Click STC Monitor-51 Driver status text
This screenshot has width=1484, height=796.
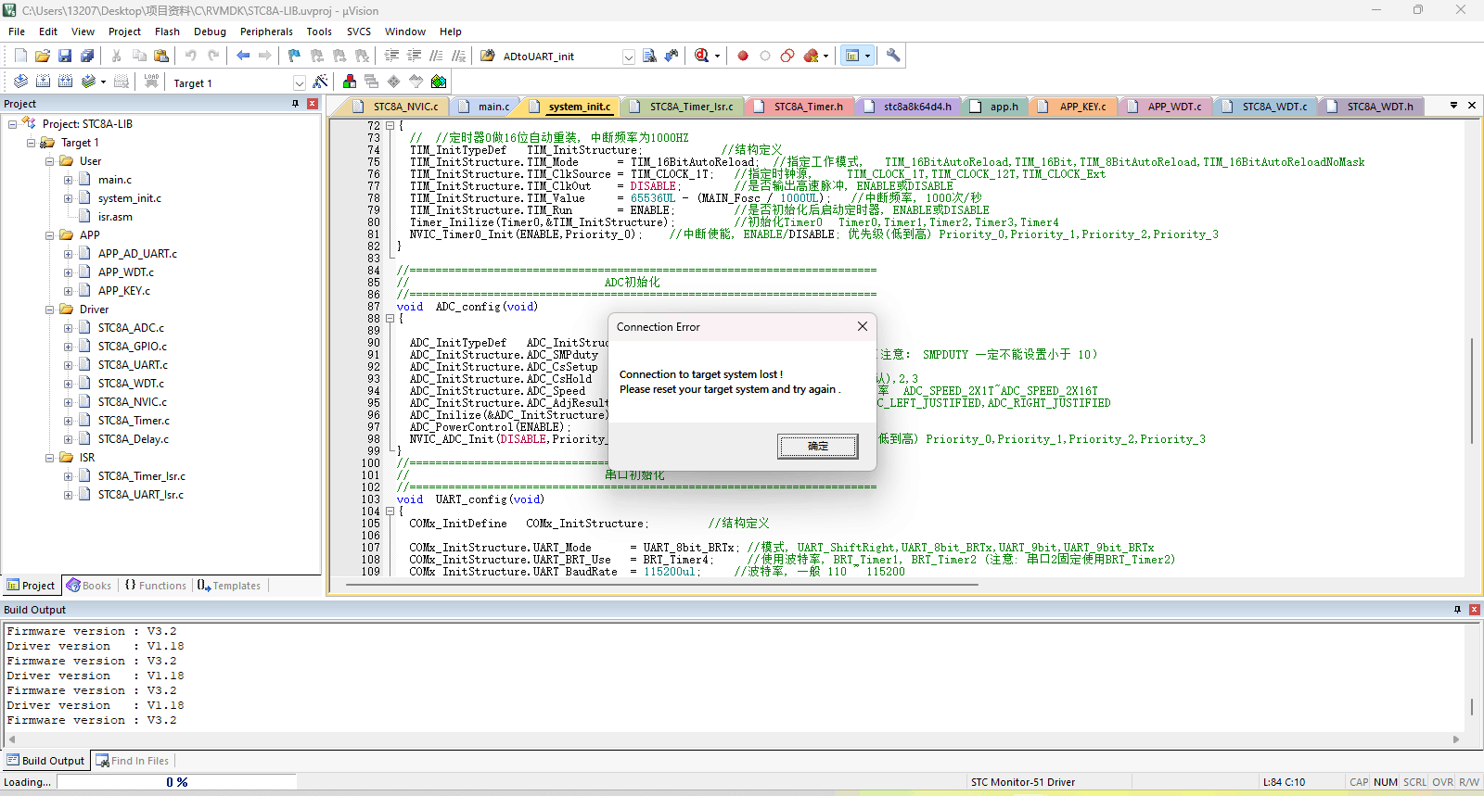[x=1023, y=782]
